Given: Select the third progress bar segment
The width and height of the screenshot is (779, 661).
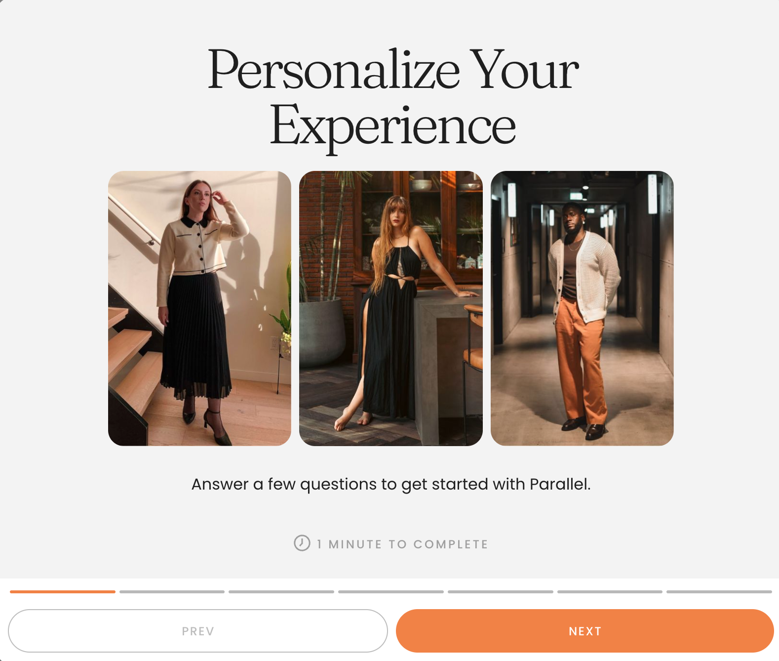Looking at the screenshot, I should pyautogui.click(x=281, y=591).
